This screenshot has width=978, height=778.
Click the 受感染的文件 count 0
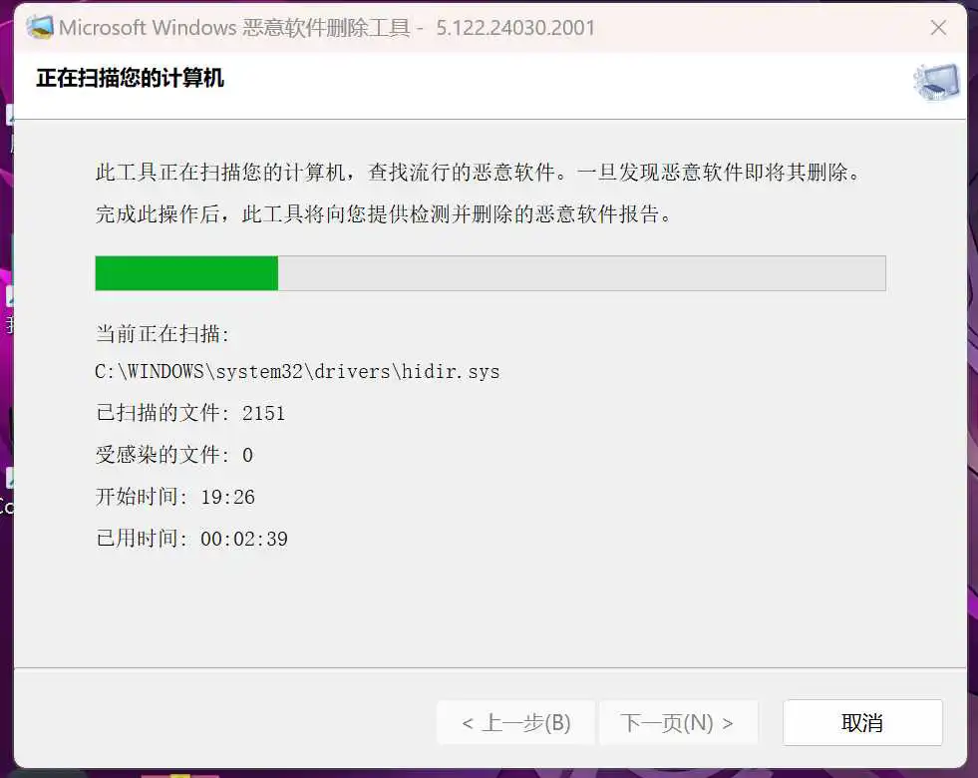tap(247, 455)
